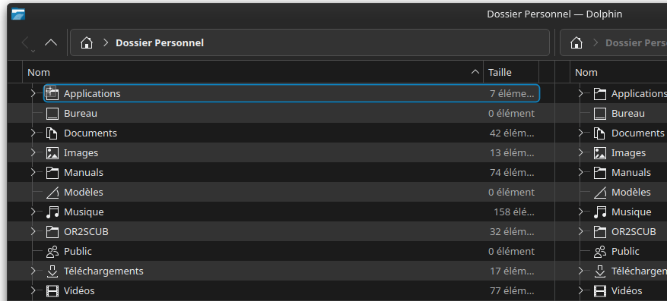This screenshot has width=667, height=301.
Task: Select the Bureau row in the left pane
Action: pos(281,113)
